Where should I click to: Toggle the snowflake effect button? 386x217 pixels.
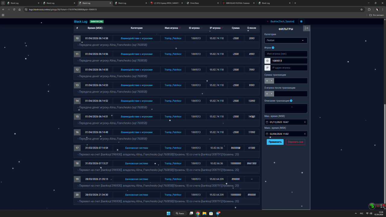(301, 21)
